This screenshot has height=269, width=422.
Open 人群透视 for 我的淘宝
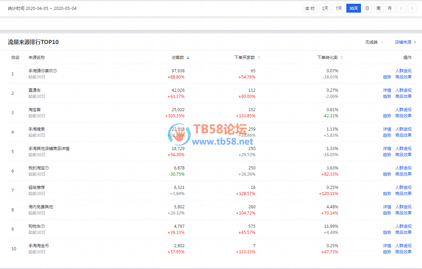403,168
